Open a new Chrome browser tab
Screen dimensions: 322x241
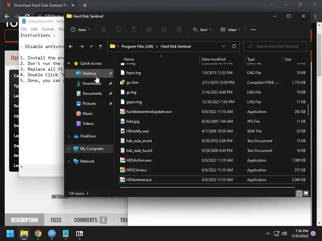(85, 5)
